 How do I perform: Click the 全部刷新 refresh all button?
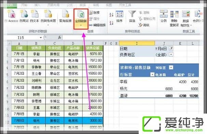tap(81, 19)
